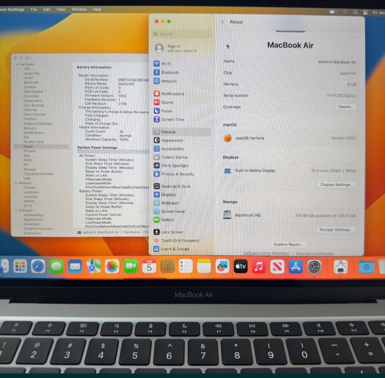Viewport: 385px width, 378px height.
Task: Collapse the Hardware section in System Information
Action: point(16,64)
